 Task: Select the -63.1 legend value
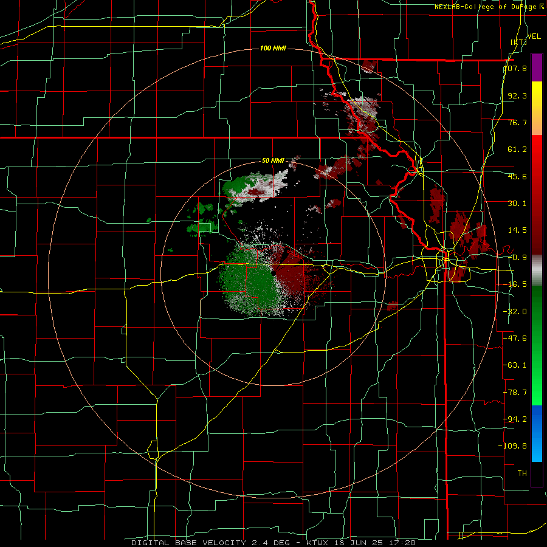pos(515,365)
